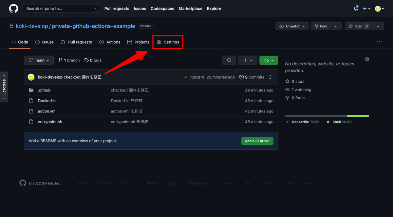Image resolution: width=393 pixels, height=217 pixels.
Task: Open the notifications bell
Action: point(356,9)
